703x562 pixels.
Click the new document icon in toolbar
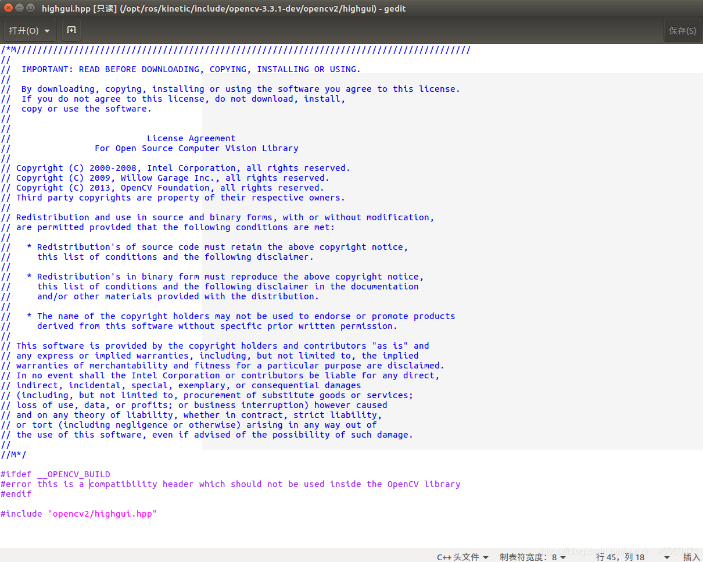[71, 30]
